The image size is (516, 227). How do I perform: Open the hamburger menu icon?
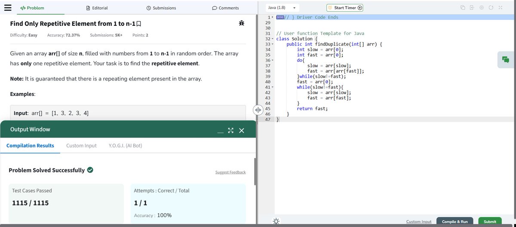(x=7, y=8)
